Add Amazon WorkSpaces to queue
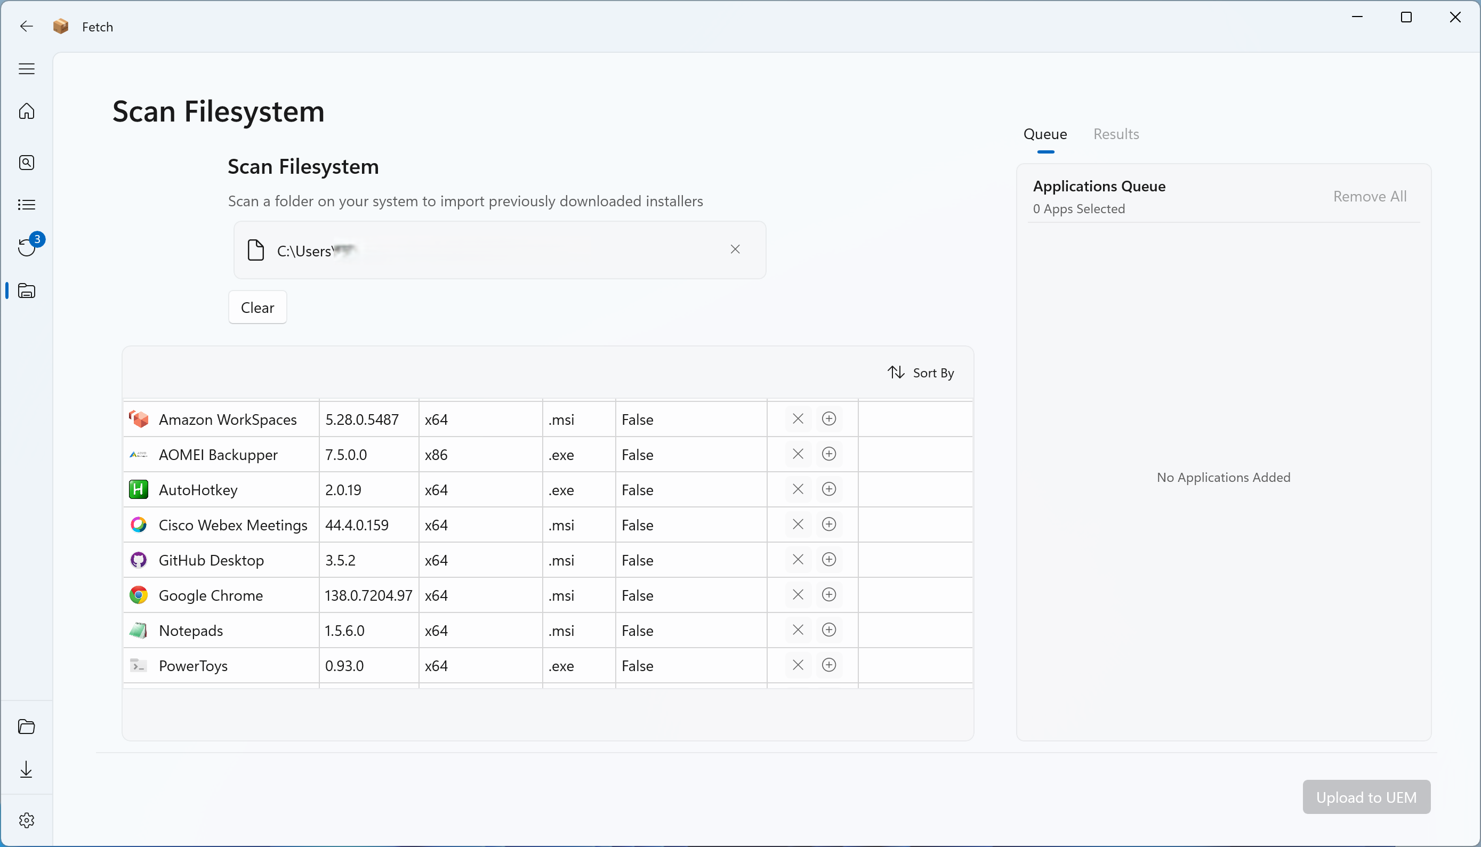 coord(829,419)
